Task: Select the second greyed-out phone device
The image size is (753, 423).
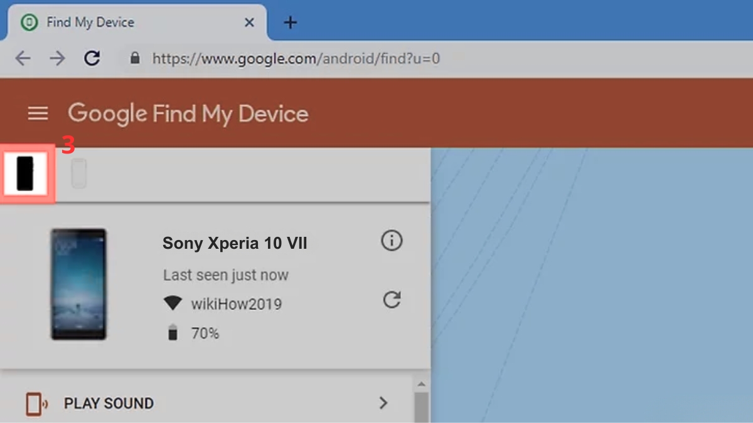Action: 78,174
